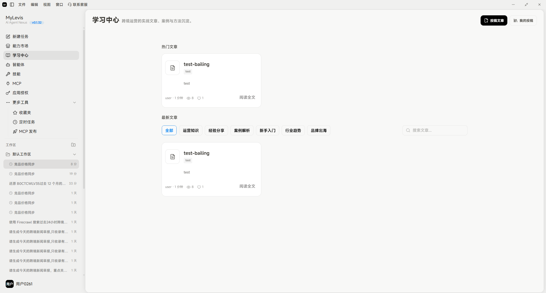The width and height of the screenshot is (546, 293).
Task: Click the v0.1.32 version badge
Action: tap(37, 23)
